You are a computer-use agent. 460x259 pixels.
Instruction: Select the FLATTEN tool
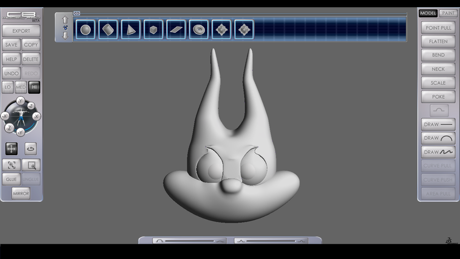(439, 41)
